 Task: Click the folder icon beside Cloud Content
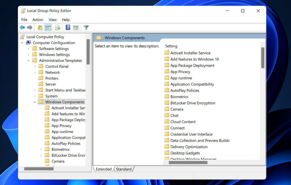click(x=167, y=122)
